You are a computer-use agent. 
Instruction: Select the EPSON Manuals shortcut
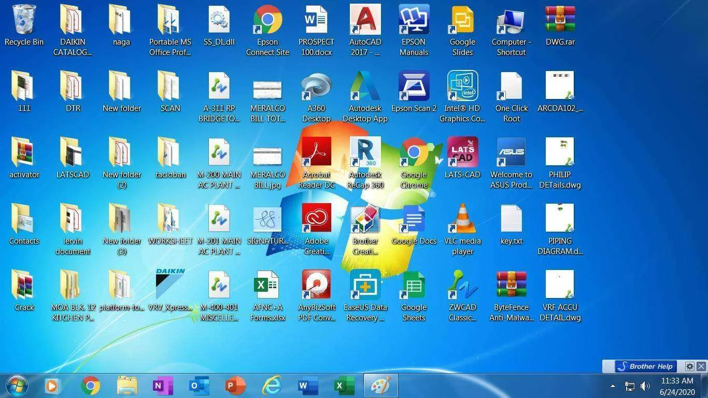click(x=414, y=30)
